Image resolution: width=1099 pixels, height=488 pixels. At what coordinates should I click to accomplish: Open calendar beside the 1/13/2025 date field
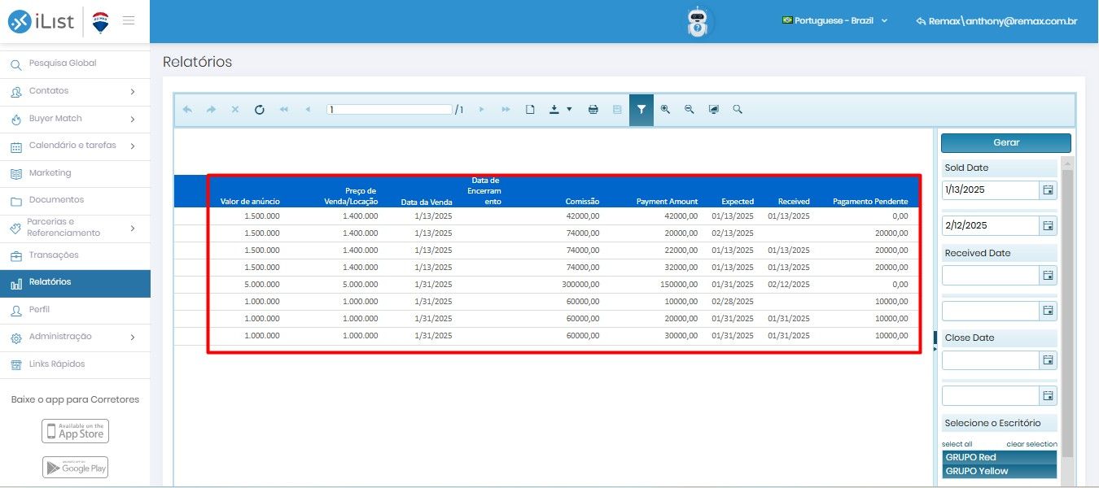click(x=1049, y=190)
